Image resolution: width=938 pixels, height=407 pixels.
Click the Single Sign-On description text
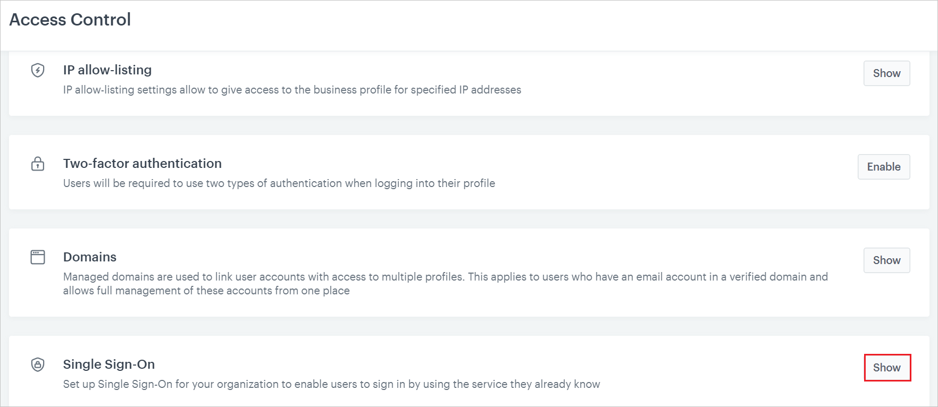(x=331, y=384)
